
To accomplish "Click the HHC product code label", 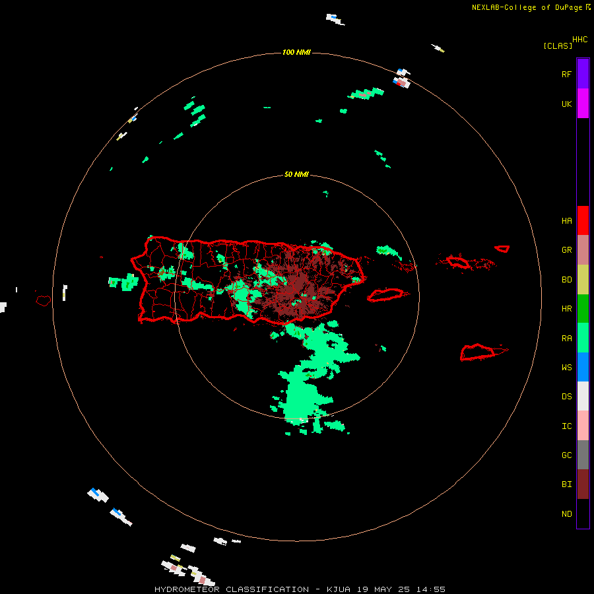I will click(x=579, y=40).
